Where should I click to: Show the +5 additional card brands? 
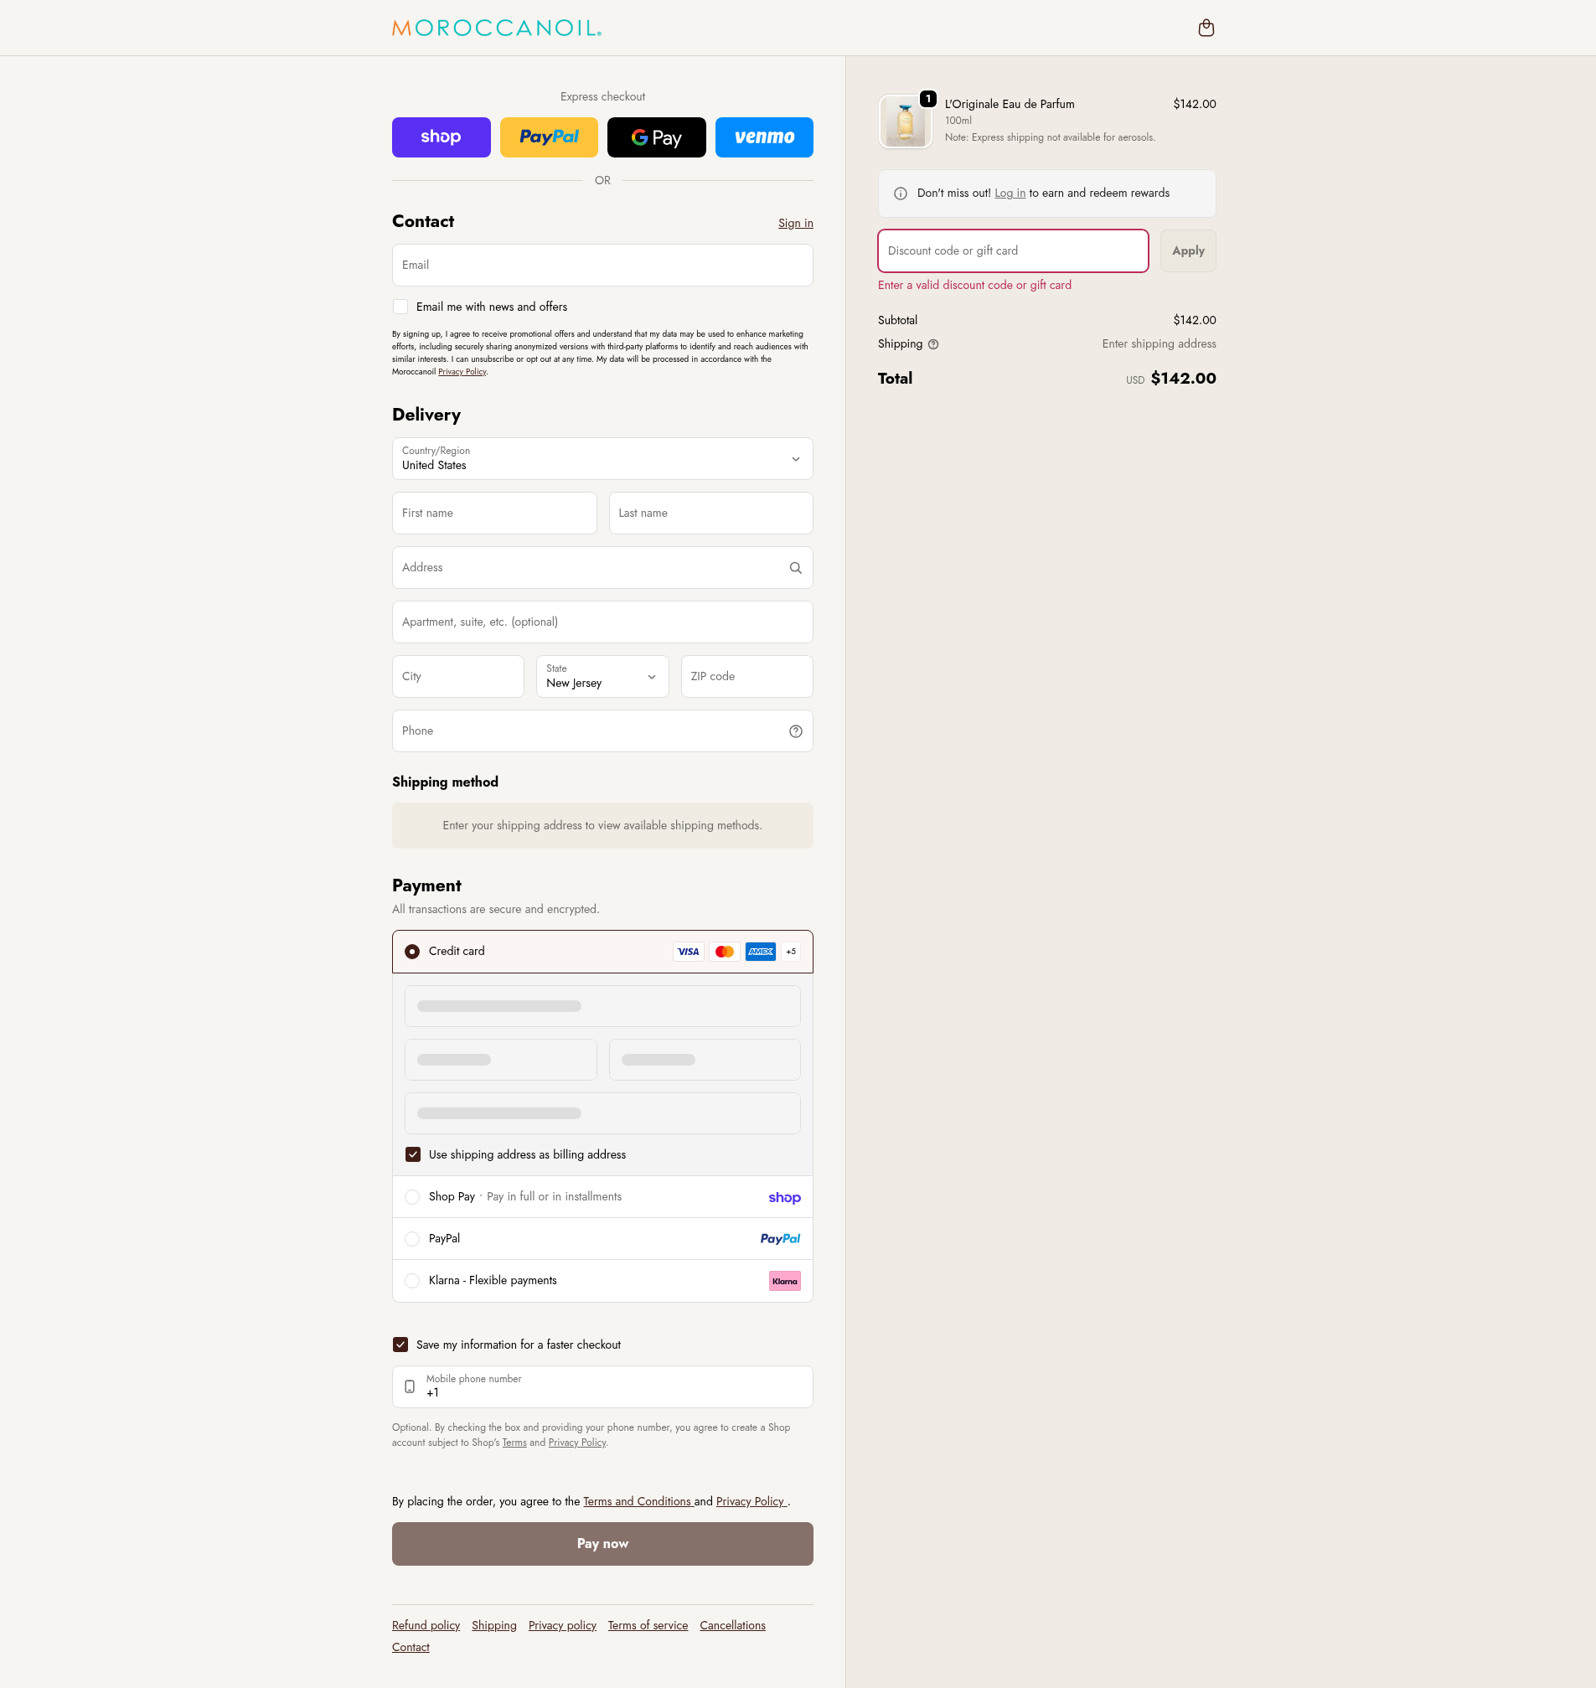pyautogui.click(x=791, y=951)
